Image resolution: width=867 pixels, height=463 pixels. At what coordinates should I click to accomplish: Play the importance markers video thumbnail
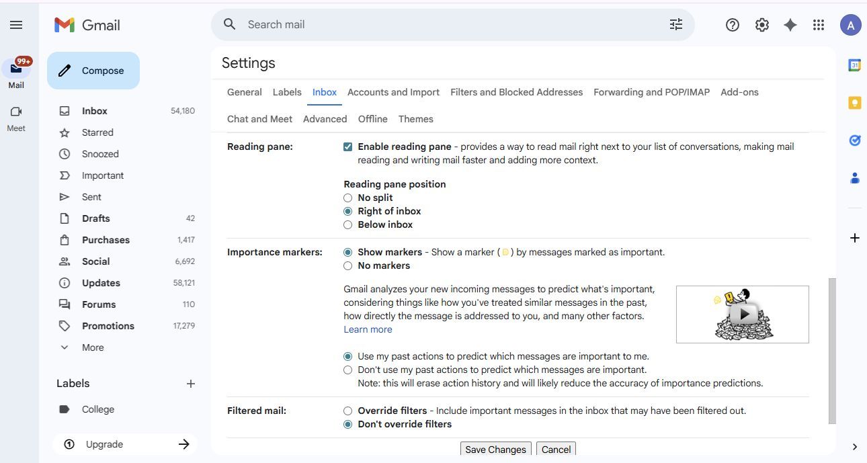click(743, 314)
